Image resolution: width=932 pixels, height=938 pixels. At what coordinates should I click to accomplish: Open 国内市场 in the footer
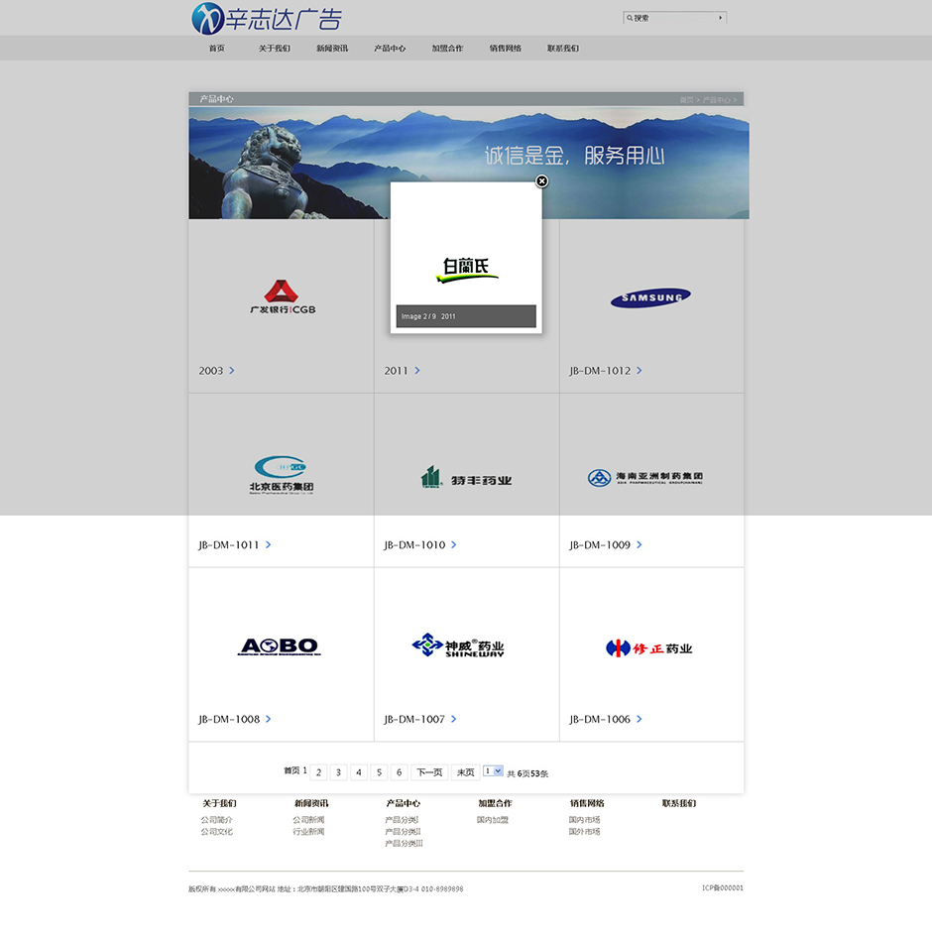pyautogui.click(x=584, y=820)
